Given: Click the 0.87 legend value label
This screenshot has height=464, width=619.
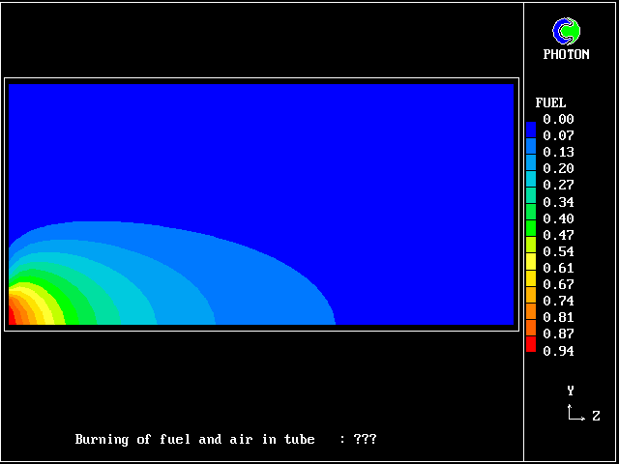Looking at the screenshot, I should pos(558,334).
